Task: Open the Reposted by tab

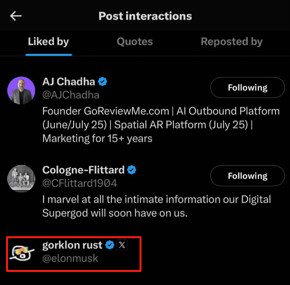Action: (x=231, y=41)
